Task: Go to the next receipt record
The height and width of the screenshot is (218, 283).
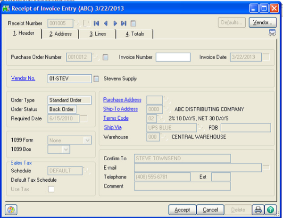Action: click(x=115, y=23)
